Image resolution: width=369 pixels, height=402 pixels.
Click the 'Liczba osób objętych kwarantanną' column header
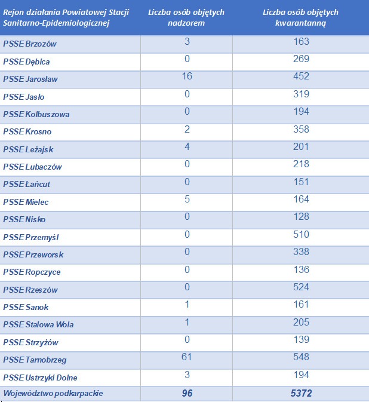300,17
